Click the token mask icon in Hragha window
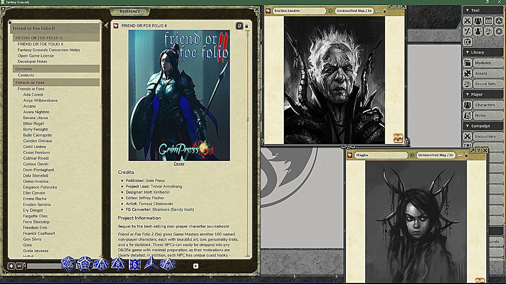The image size is (506, 284). click(460, 155)
